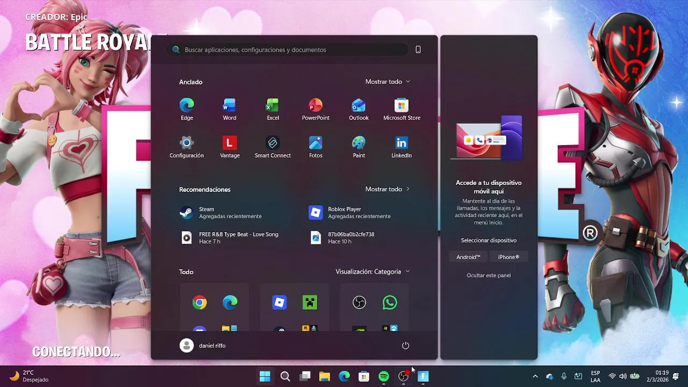Launch Minecraft from the Todo section

tap(310, 303)
